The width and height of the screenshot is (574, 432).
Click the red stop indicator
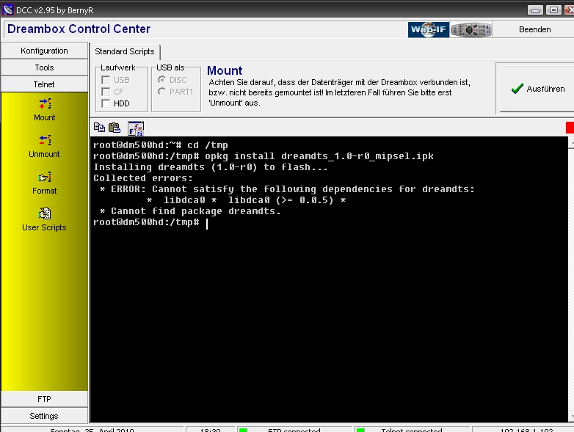pos(570,128)
